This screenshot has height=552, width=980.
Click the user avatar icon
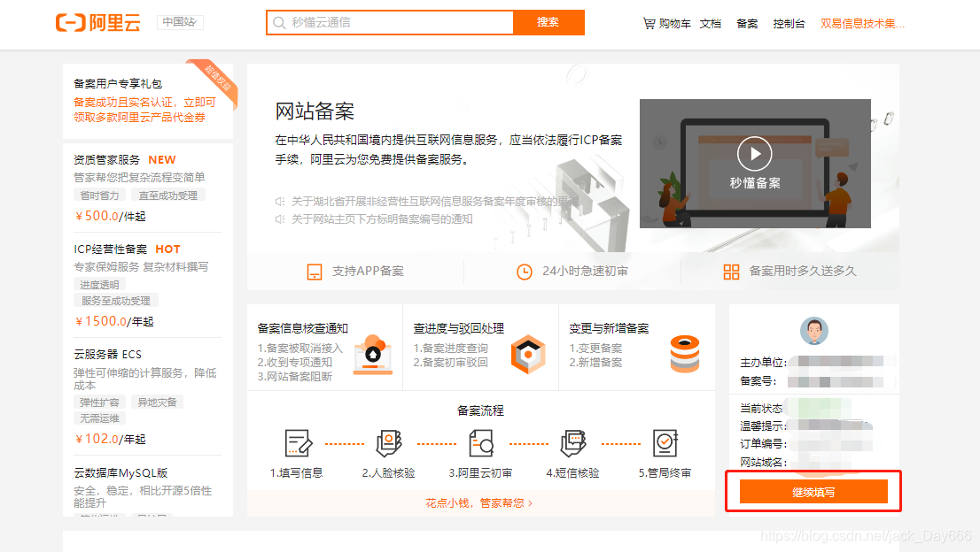[x=813, y=331]
